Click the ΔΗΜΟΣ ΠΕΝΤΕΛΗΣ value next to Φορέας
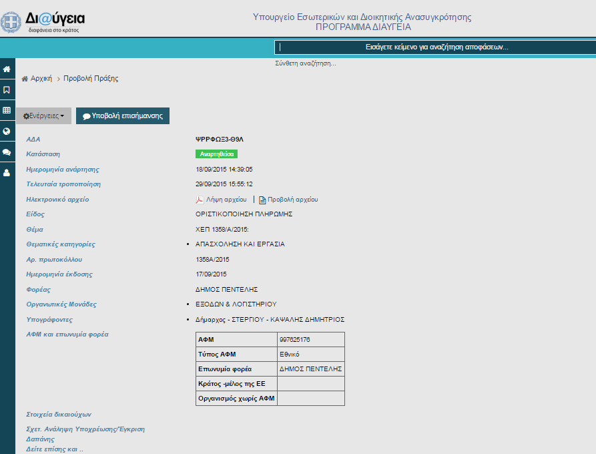 point(226,289)
